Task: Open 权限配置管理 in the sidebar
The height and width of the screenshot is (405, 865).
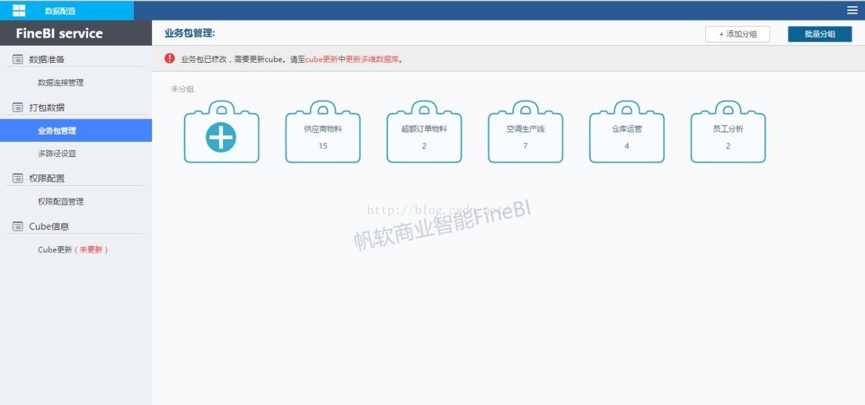Action: 61,202
